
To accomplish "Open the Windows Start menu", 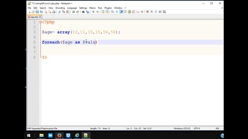I will click(29, 136).
